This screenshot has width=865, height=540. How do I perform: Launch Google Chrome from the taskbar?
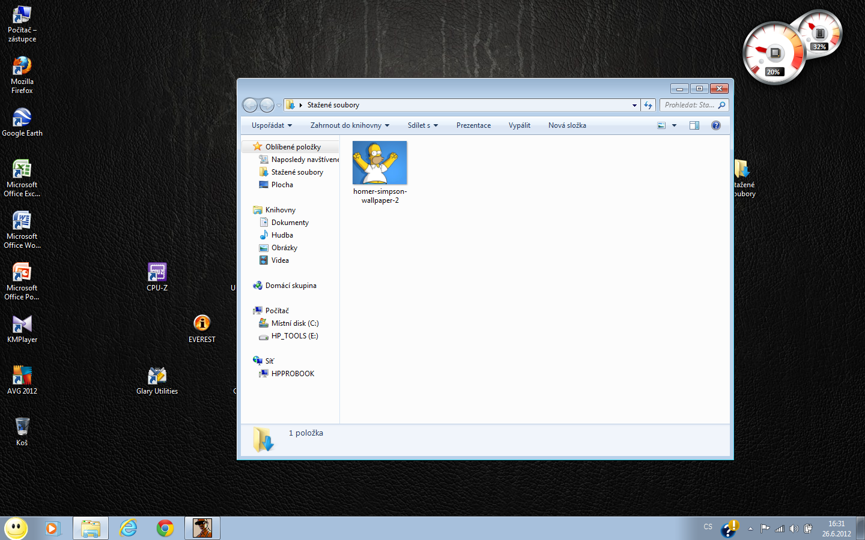pyautogui.click(x=165, y=528)
